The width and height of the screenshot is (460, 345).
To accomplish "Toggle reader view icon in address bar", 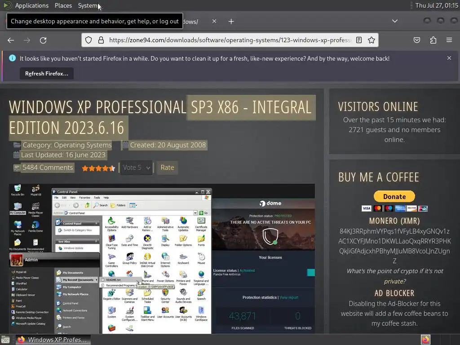I will pyautogui.click(x=359, y=40).
